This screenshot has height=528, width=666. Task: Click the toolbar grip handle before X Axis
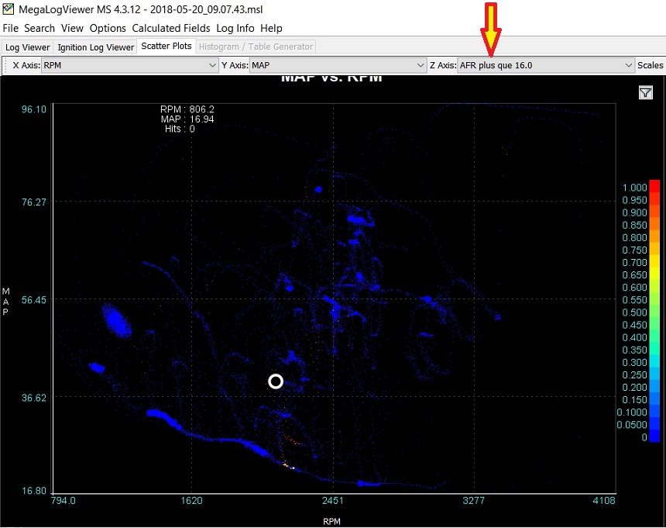(6, 66)
